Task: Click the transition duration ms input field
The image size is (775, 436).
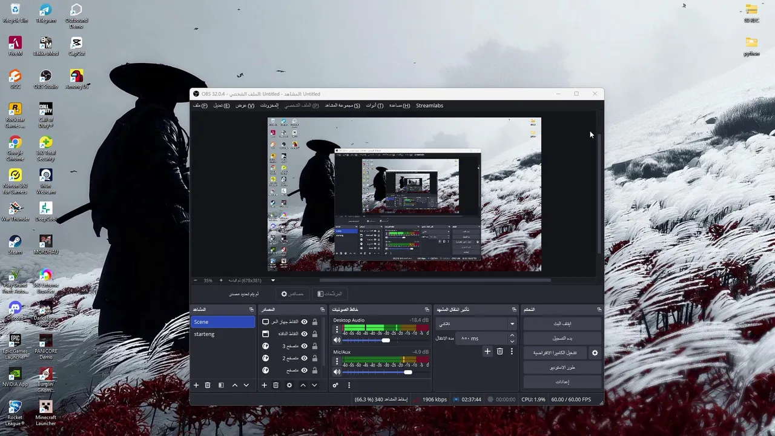Action: [x=483, y=339]
